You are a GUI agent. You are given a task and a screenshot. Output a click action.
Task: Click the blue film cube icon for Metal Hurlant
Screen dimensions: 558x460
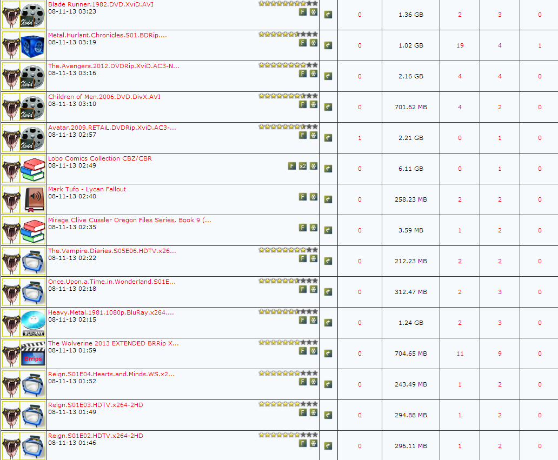(33, 45)
